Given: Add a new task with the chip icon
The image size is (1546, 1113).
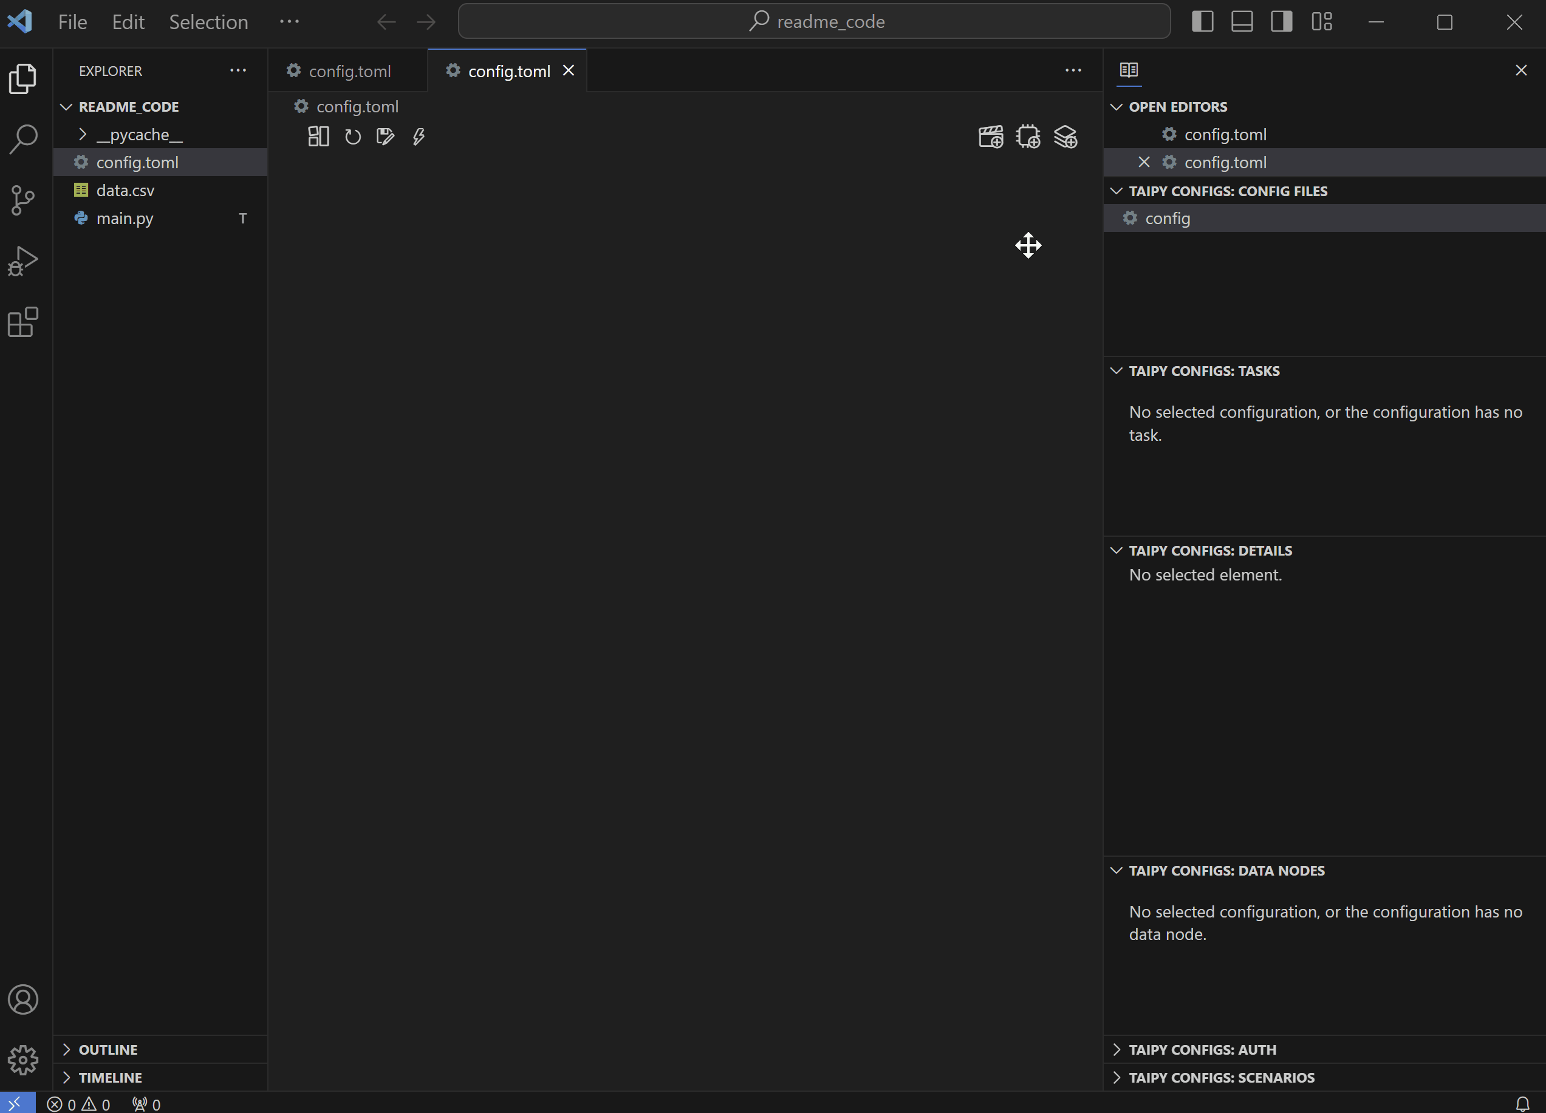Looking at the screenshot, I should [1028, 137].
